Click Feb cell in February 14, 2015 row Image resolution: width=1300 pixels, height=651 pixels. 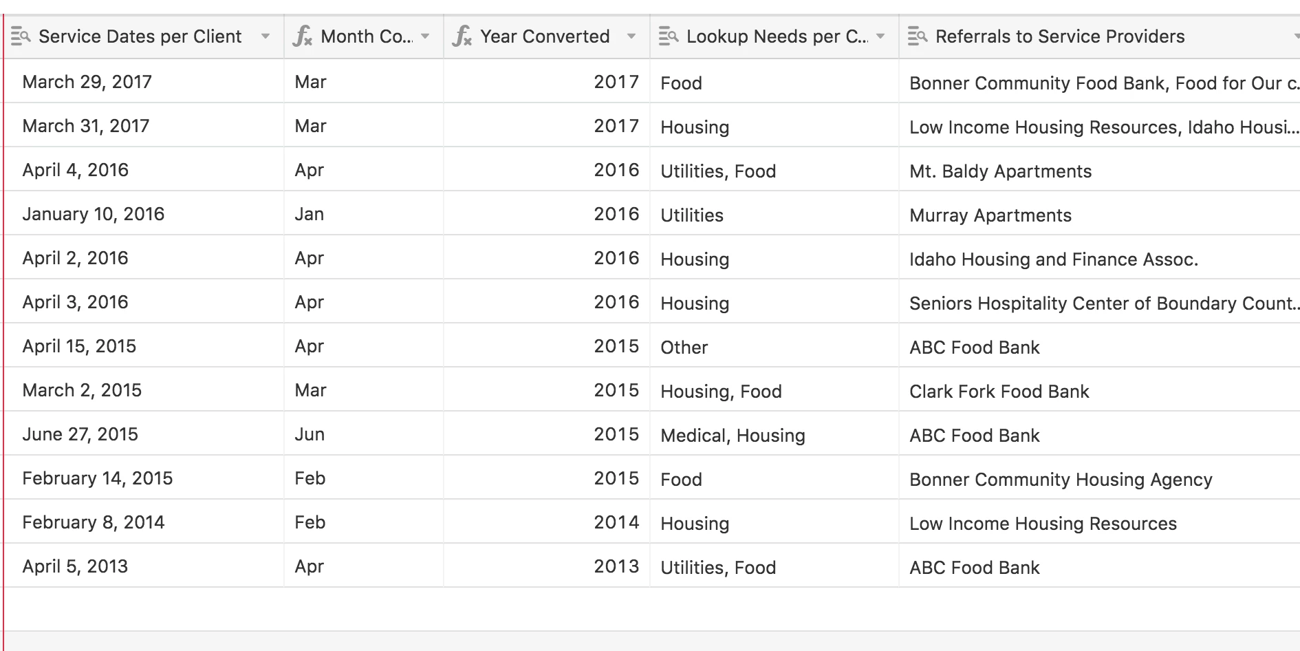tap(364, 478)
